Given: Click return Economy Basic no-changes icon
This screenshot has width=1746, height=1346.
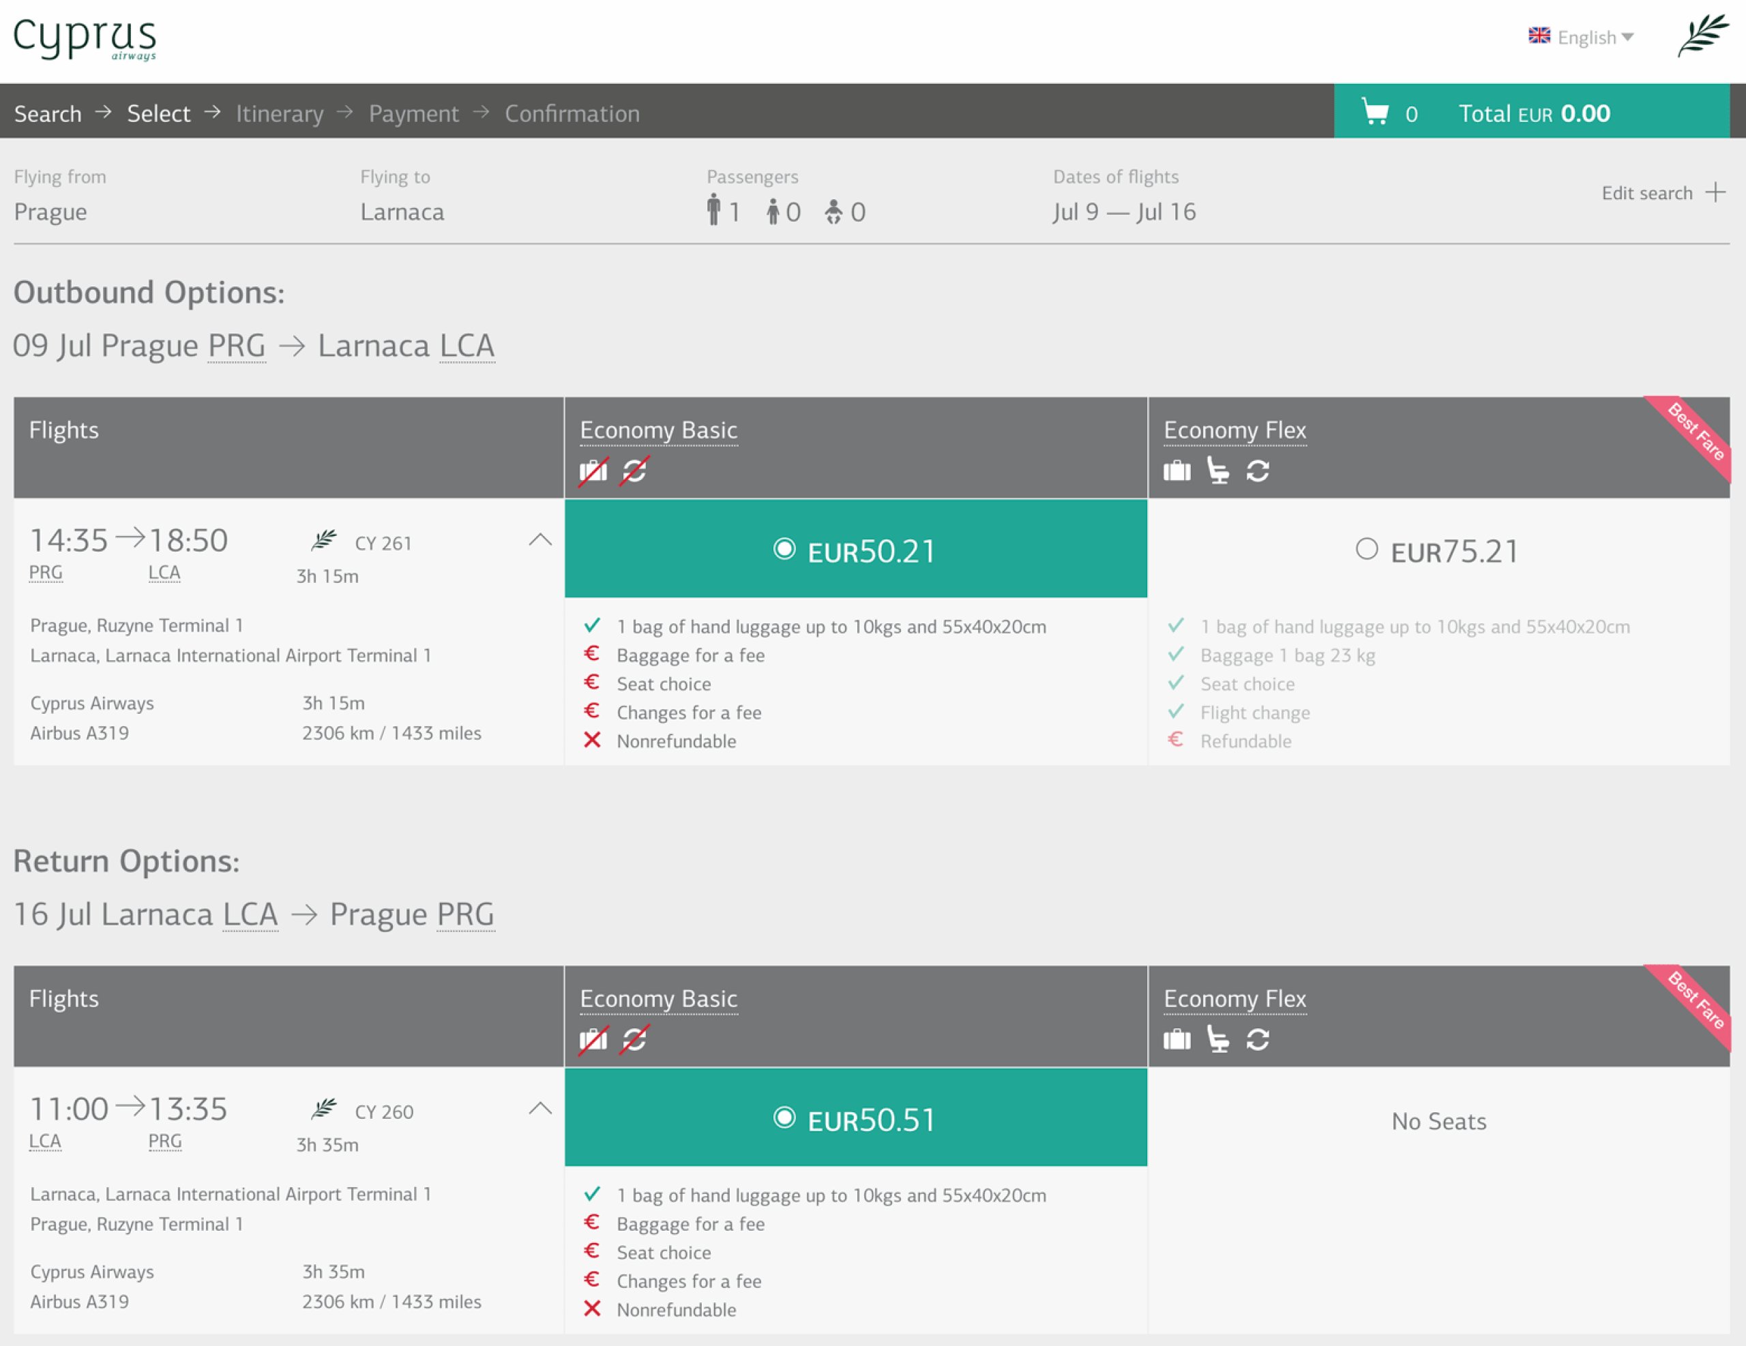Looking at the screenshot, I should point(635,1039).
